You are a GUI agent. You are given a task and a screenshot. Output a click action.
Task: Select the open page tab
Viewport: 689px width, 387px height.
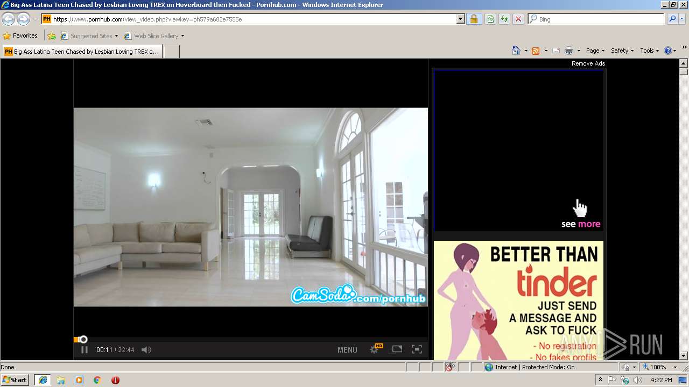82,52
